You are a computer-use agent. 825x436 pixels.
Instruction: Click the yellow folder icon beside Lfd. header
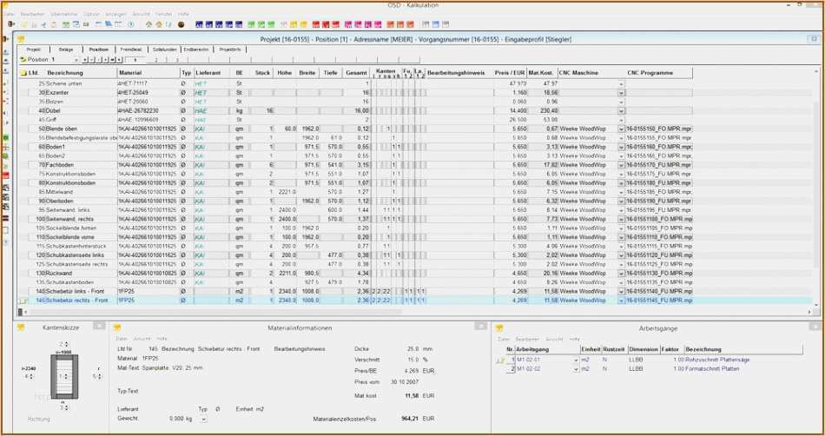(23, 73)
